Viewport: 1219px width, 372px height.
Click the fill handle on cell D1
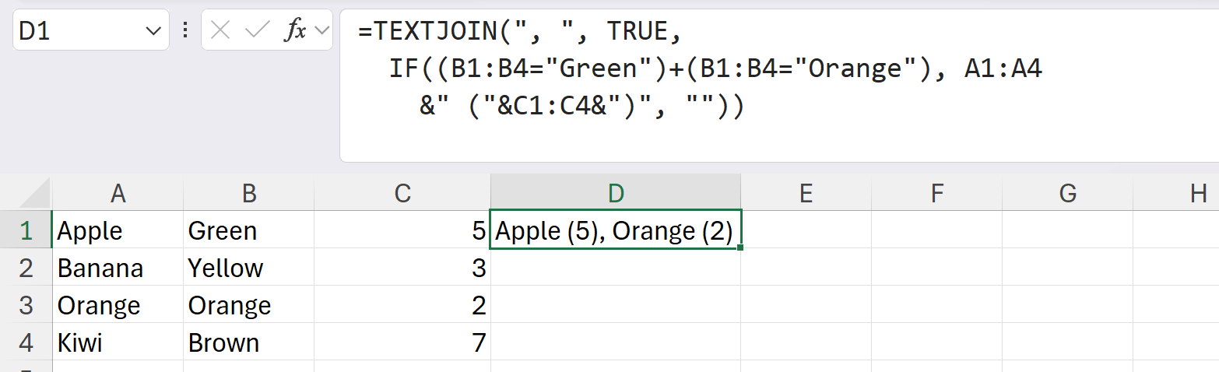740,248
